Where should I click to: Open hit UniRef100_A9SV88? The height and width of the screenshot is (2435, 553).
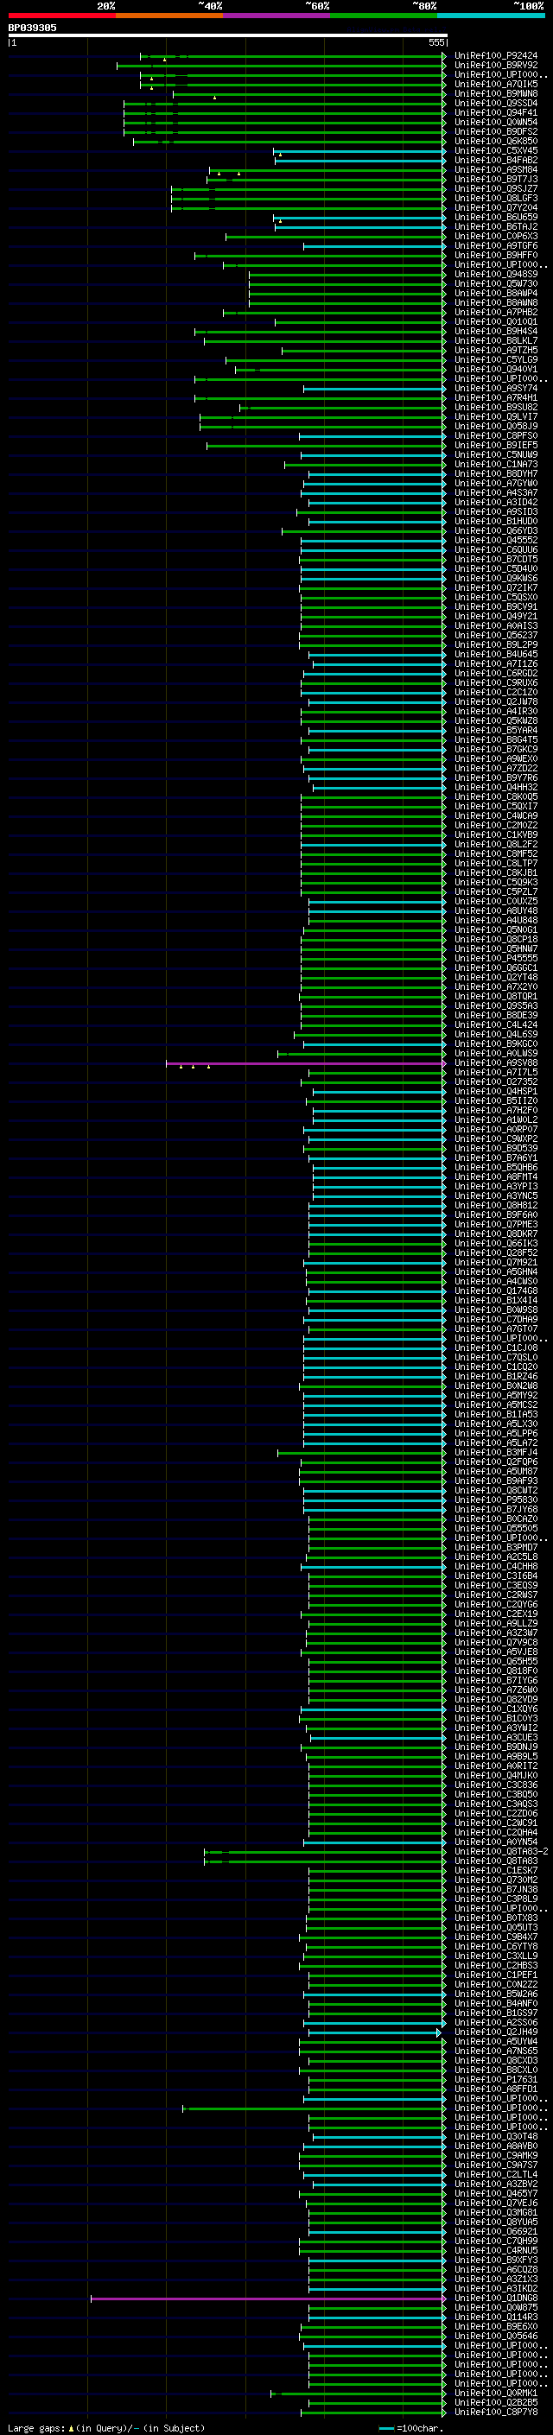495,1062
